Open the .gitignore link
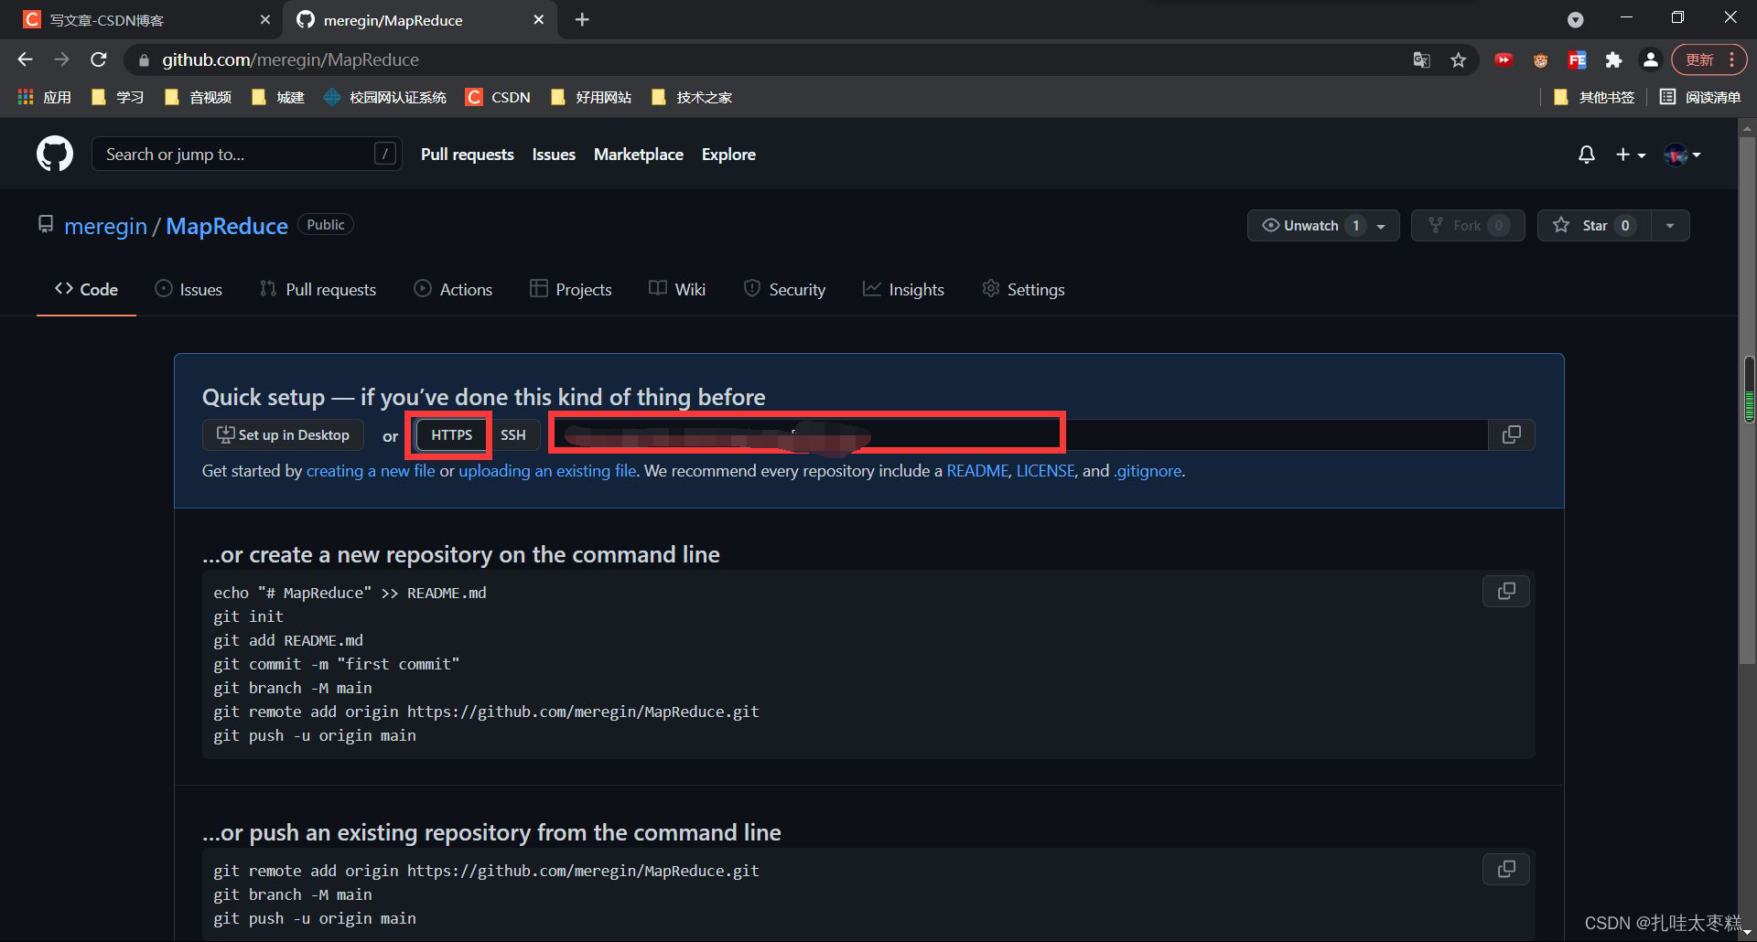 coord(1148,471)
